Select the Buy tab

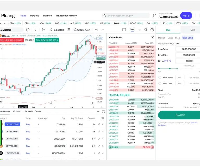pos(168,30)
